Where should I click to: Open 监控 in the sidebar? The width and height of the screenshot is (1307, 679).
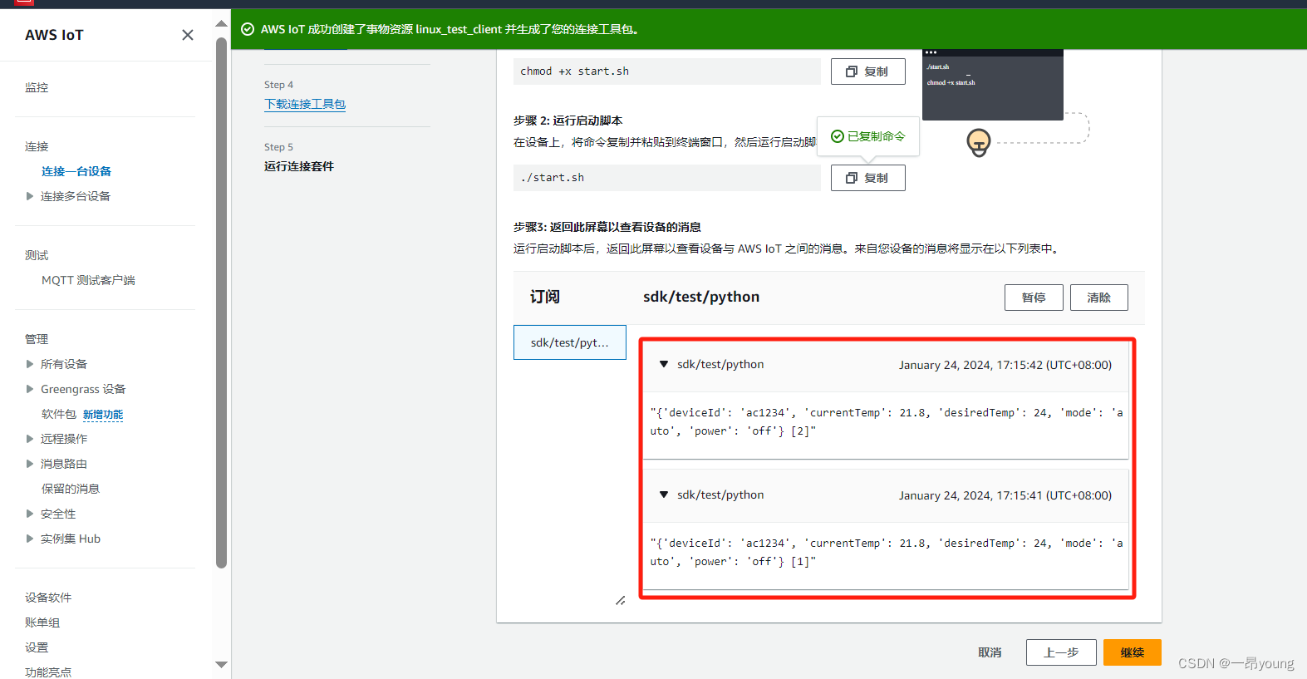point(37,87)
